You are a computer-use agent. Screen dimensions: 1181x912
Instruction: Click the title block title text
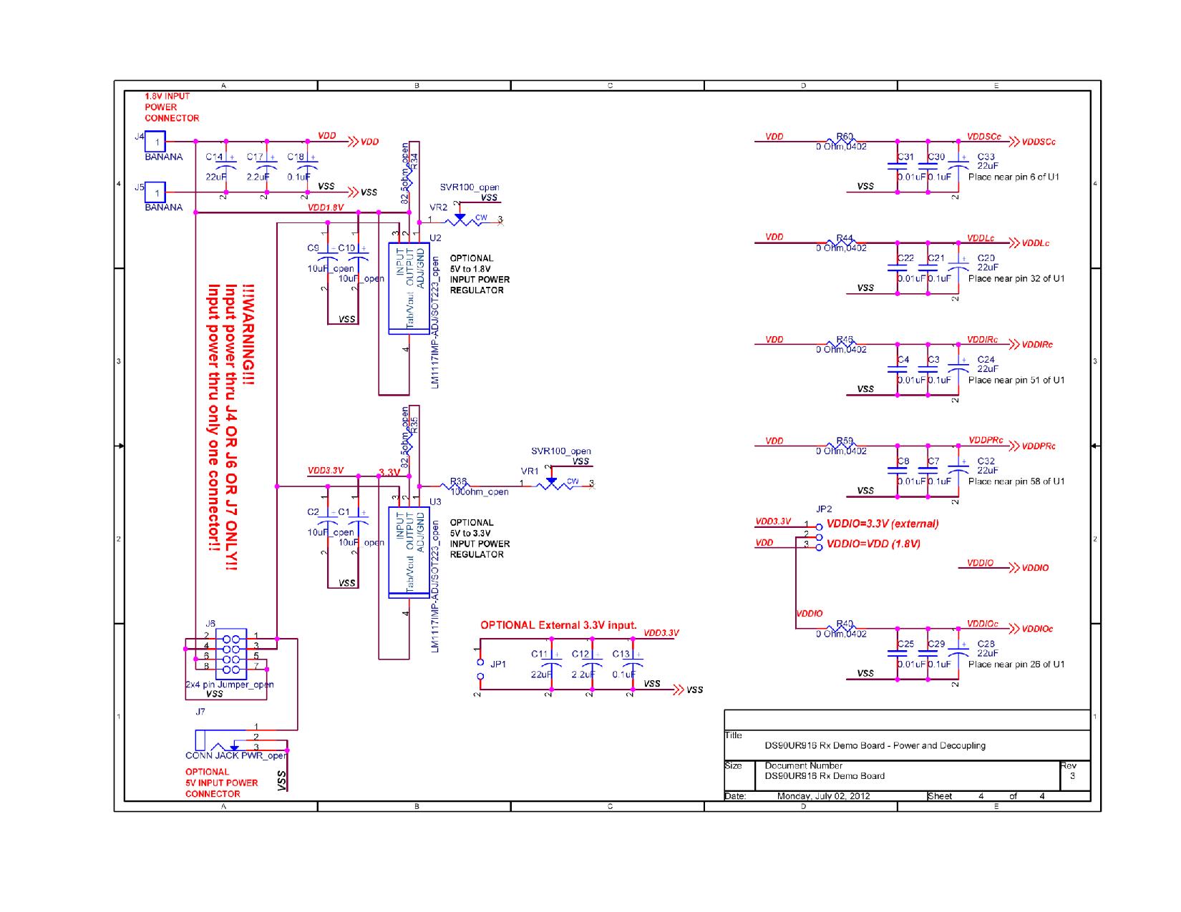coord(875,745)
